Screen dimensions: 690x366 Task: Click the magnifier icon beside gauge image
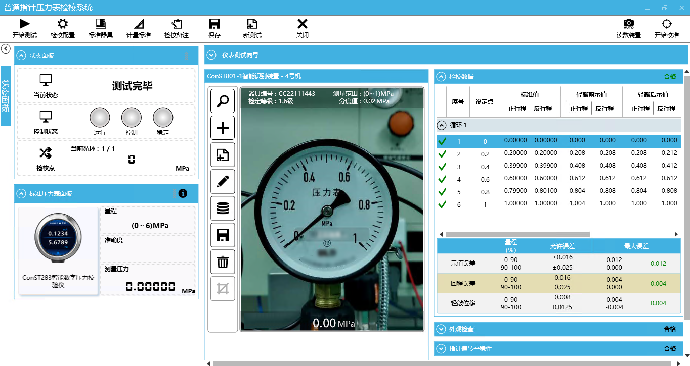coord(223,101)
